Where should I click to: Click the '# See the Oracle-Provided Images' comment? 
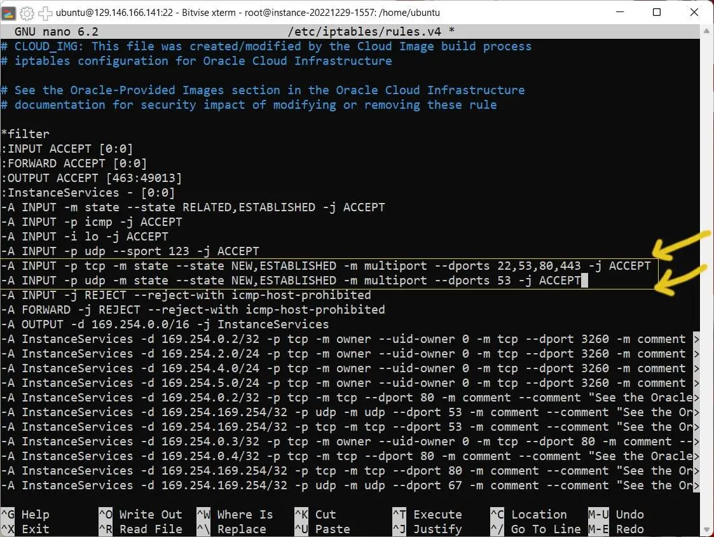[263, 90]
